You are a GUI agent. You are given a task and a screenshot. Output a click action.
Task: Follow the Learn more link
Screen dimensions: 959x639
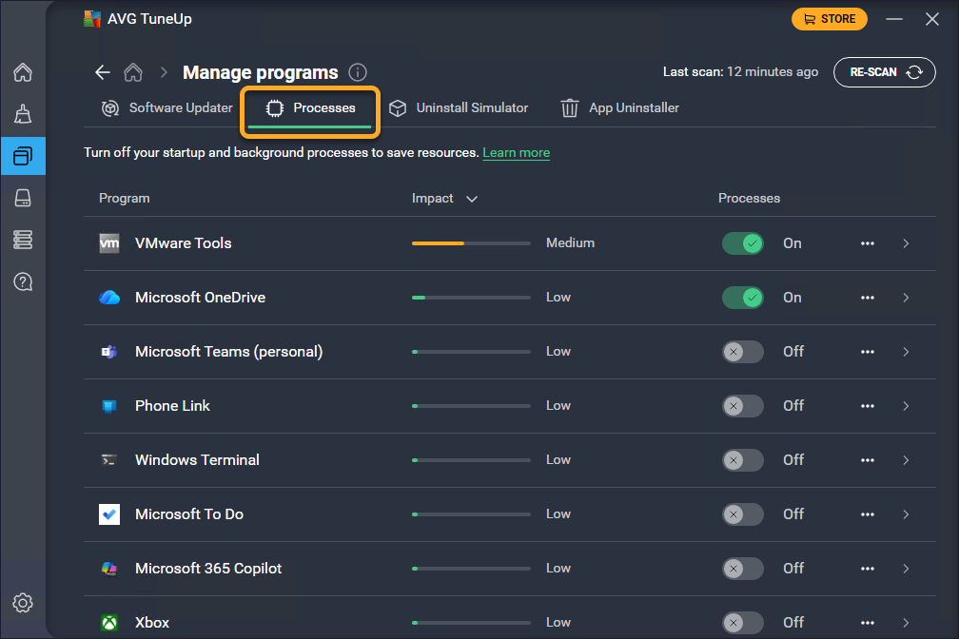[x=516, y=153]
